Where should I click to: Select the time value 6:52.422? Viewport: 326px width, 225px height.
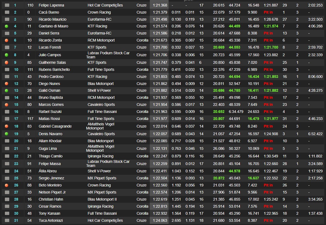(315, 134)
